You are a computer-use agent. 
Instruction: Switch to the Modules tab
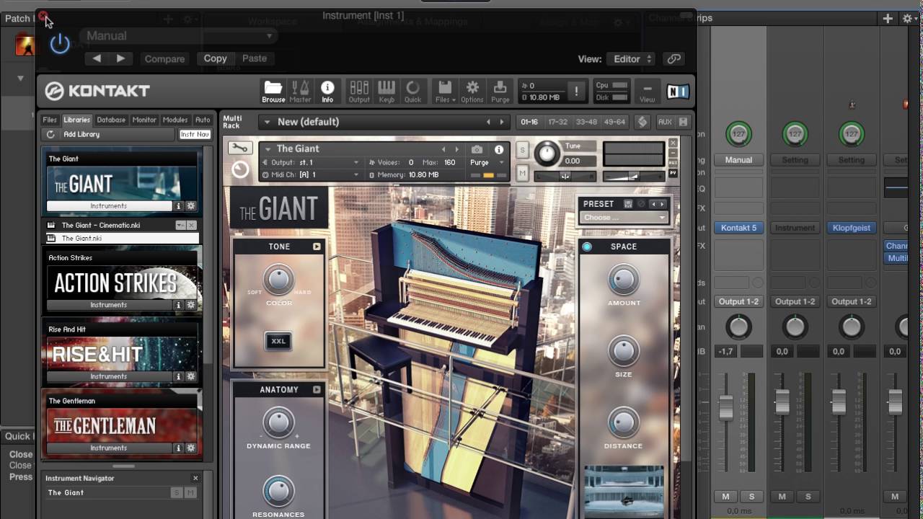pyautogui.click(x=175, y=120)
